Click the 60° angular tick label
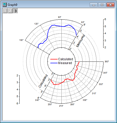This screenshot has width=117, height=123. (83, 22)
